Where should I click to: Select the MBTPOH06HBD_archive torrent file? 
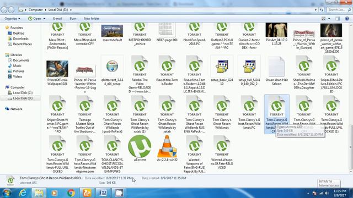click(140, 34)
